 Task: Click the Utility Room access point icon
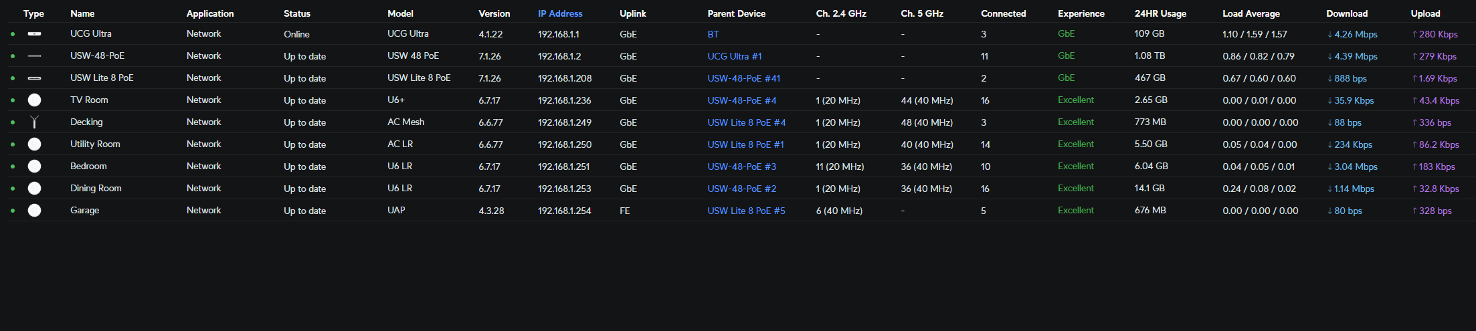click(34, 144)
